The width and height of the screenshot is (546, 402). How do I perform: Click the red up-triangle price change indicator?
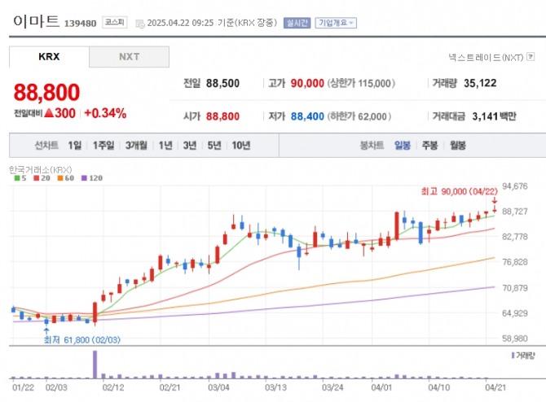(50, 114)
